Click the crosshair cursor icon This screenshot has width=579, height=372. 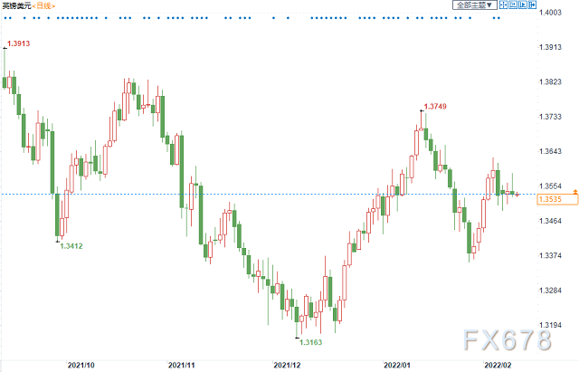tap(503, 5)
